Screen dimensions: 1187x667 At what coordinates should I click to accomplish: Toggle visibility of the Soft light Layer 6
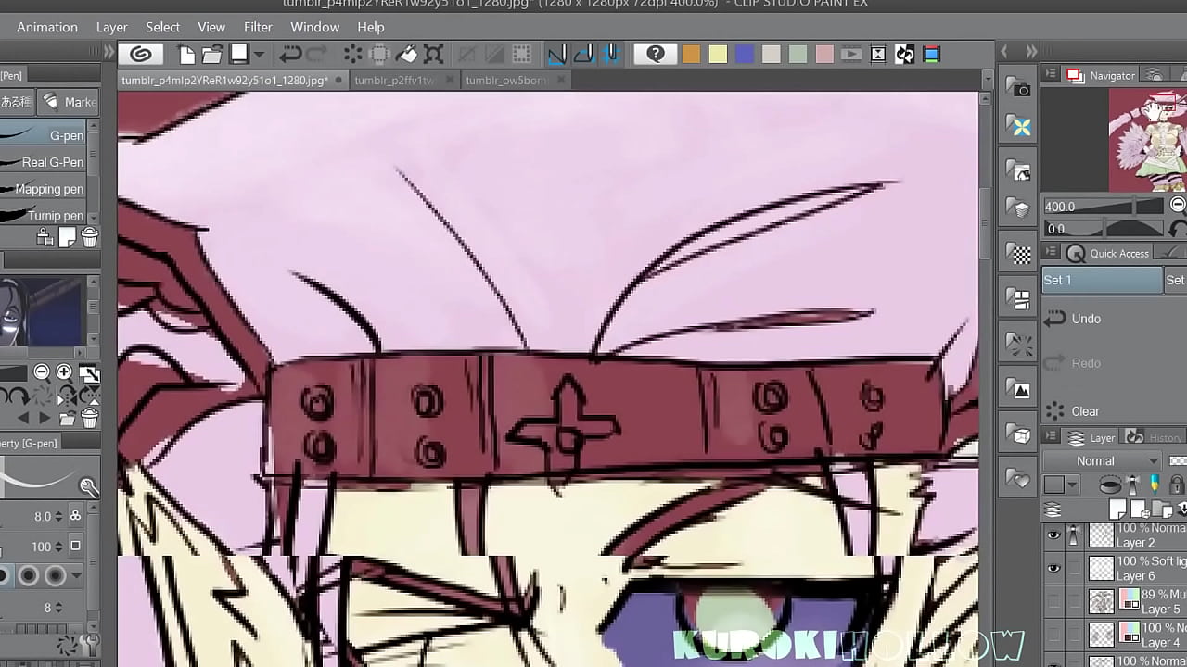point(1053,569)
